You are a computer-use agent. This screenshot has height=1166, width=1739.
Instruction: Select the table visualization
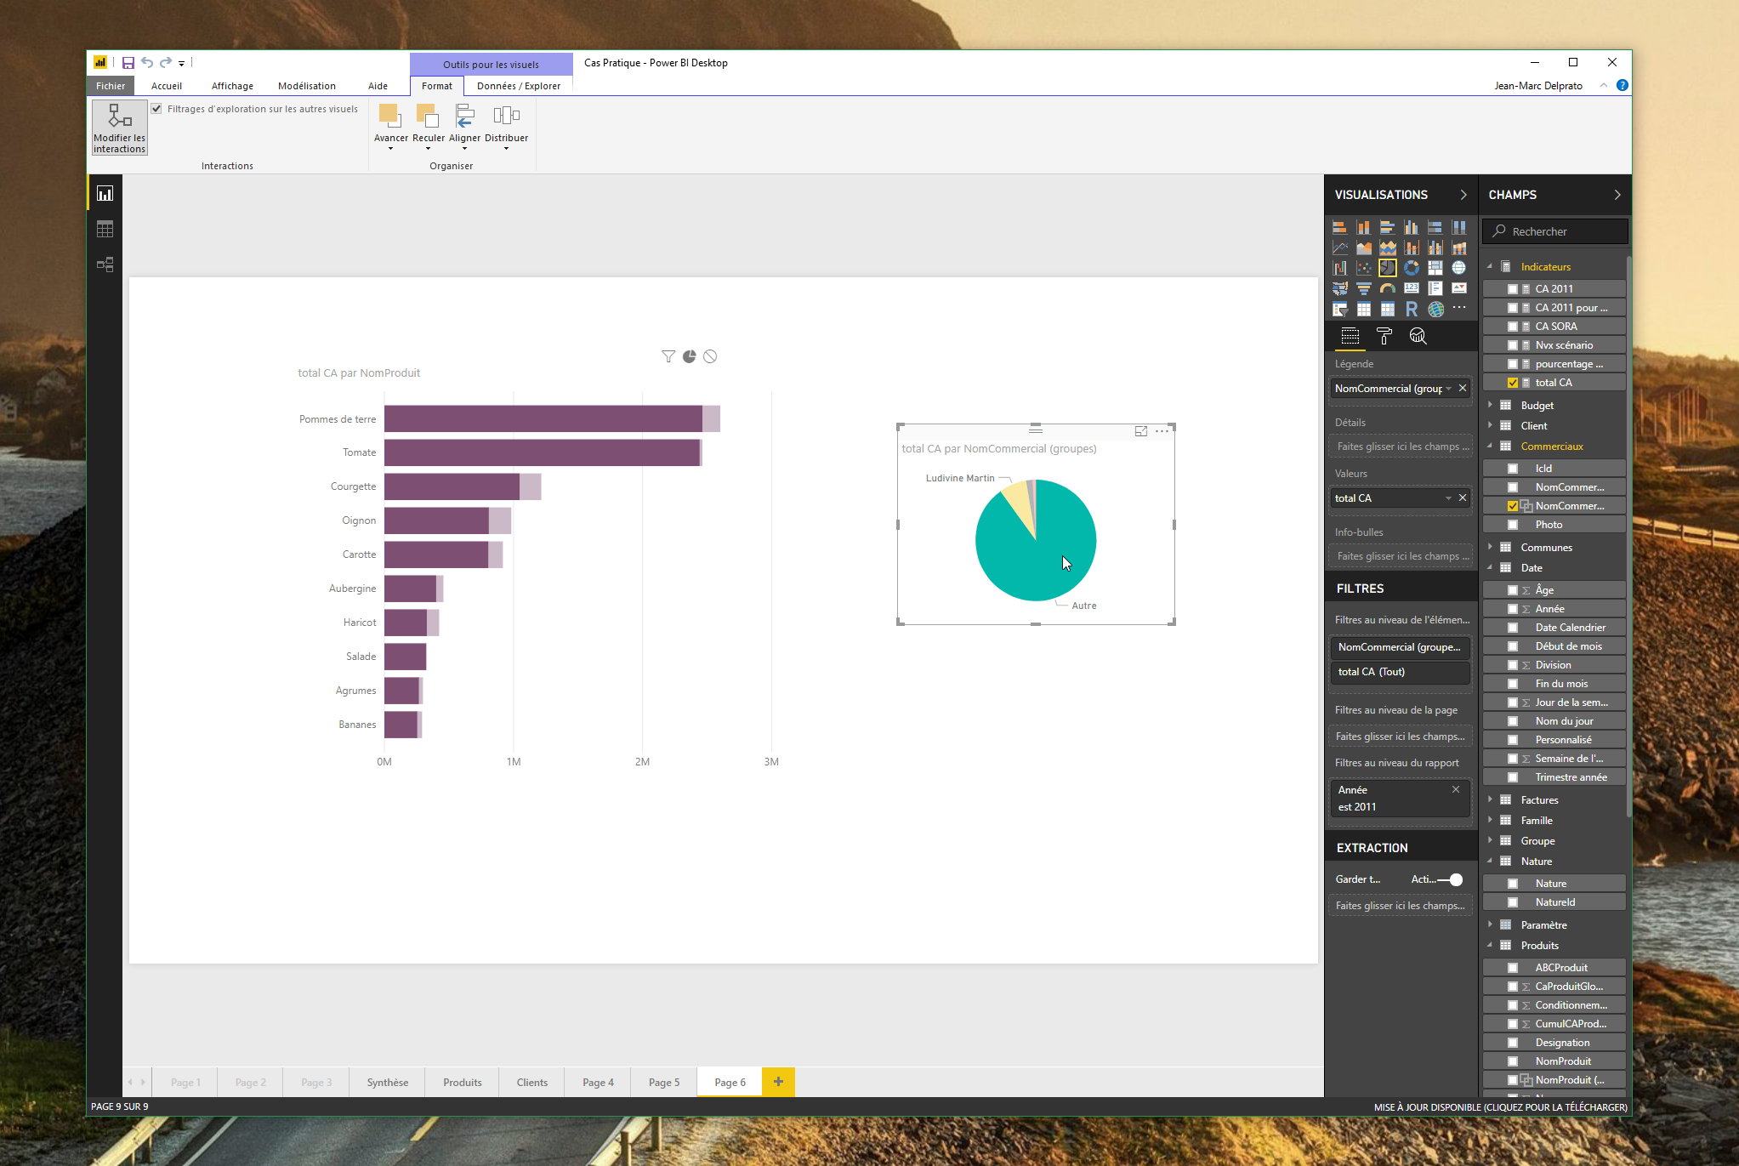pyautogui.click(x=1363, y=309)
